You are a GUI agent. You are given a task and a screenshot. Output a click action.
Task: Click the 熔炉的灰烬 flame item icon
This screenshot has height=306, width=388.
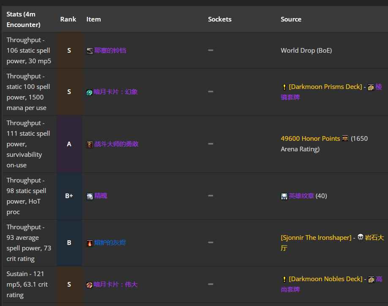pyautogui.click(x=90, y=243)
